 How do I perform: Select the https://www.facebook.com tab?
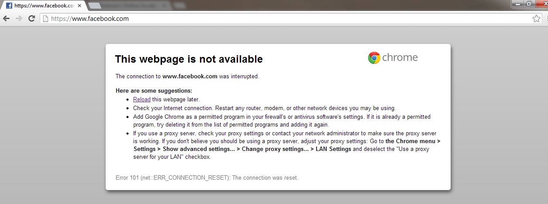click(x=43, y=6)
